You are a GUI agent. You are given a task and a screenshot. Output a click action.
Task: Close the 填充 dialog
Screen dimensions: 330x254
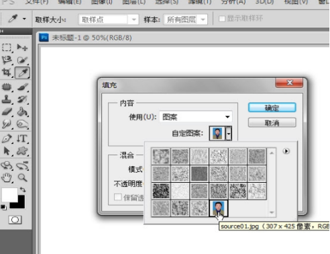coord(289,83)
